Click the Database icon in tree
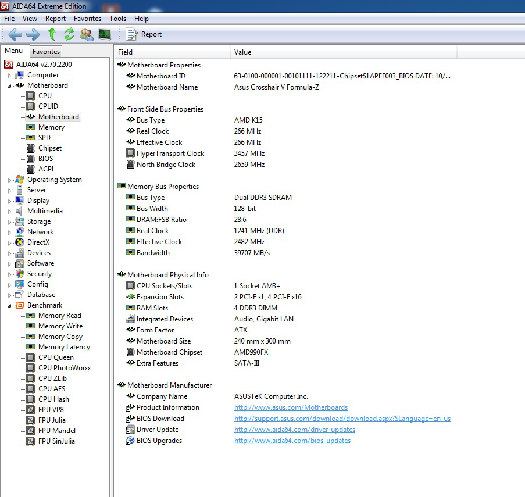The image size is (525, 497). [20, 295]
